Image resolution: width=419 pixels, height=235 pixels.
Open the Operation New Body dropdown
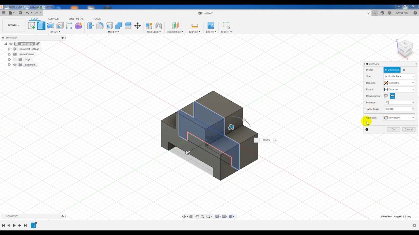tap(399, 118)
